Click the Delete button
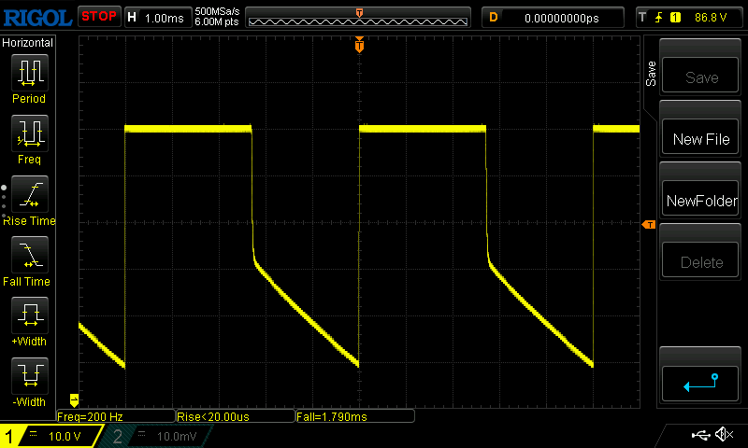The image size is (748, 448). tap(700, 260)
